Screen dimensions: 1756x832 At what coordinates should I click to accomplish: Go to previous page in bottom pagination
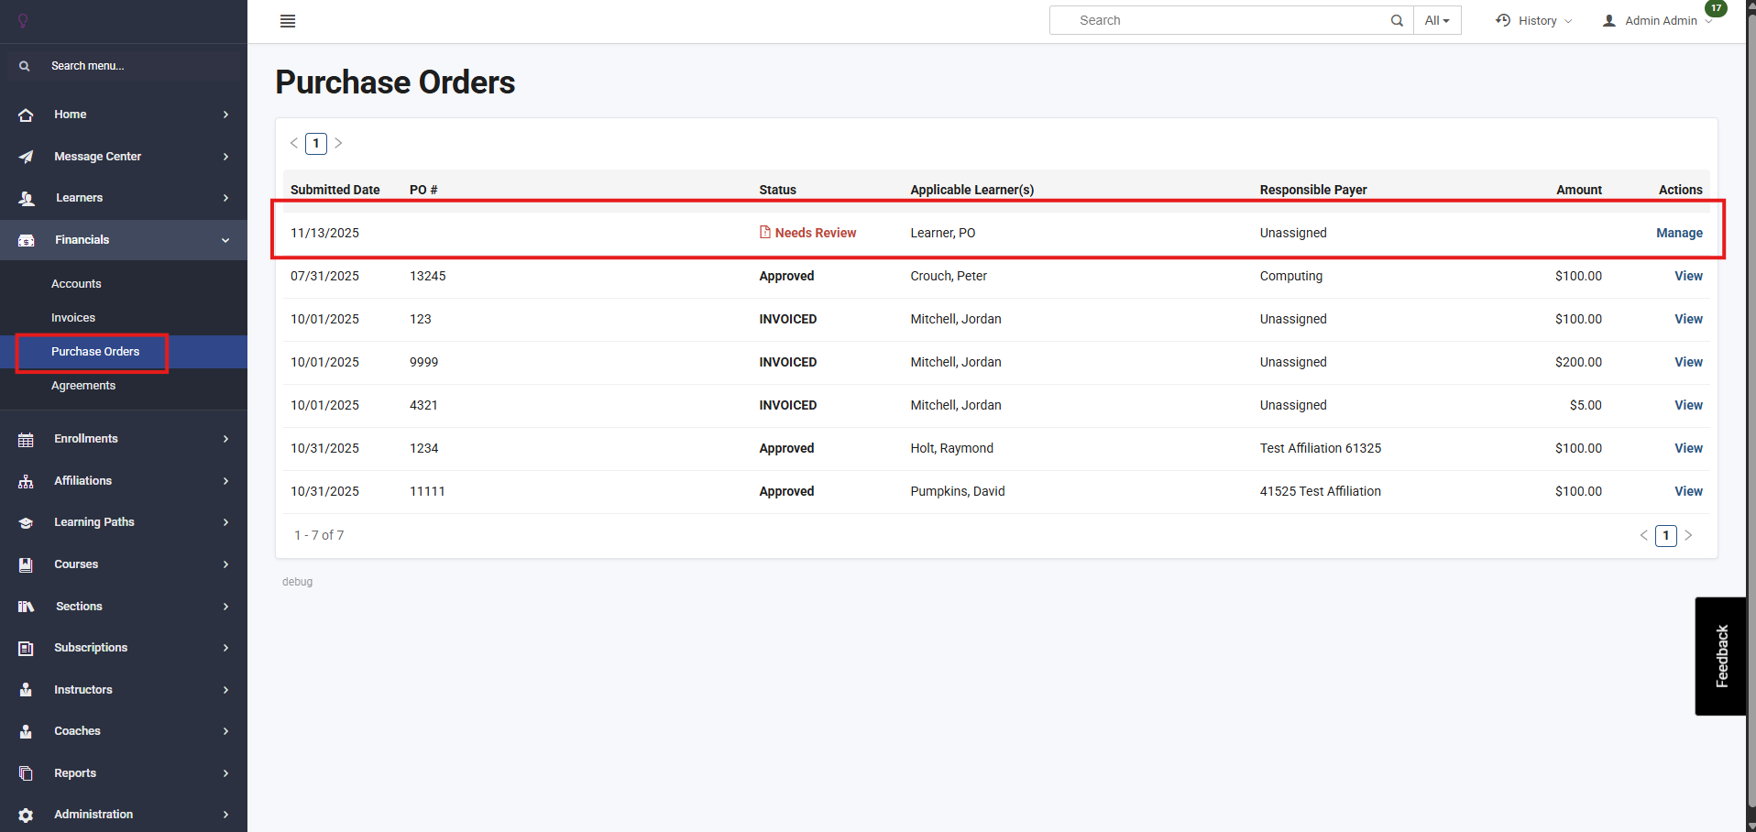(x=1644, y=535)
